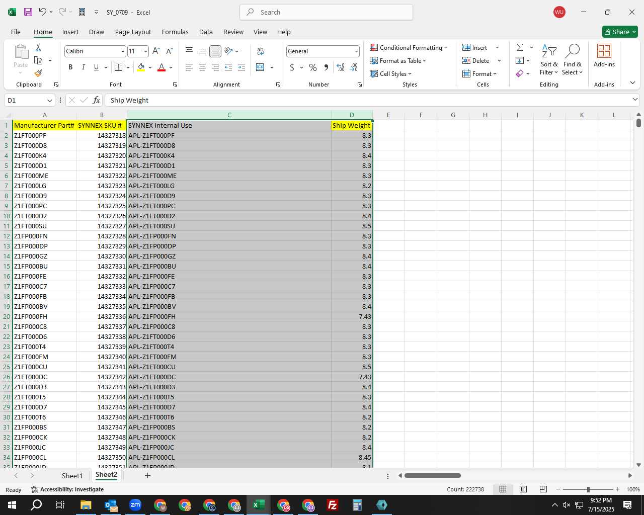Screen dimensions: 644x515
Task: Click the Search box in title bar
Action: click(326, 12)
